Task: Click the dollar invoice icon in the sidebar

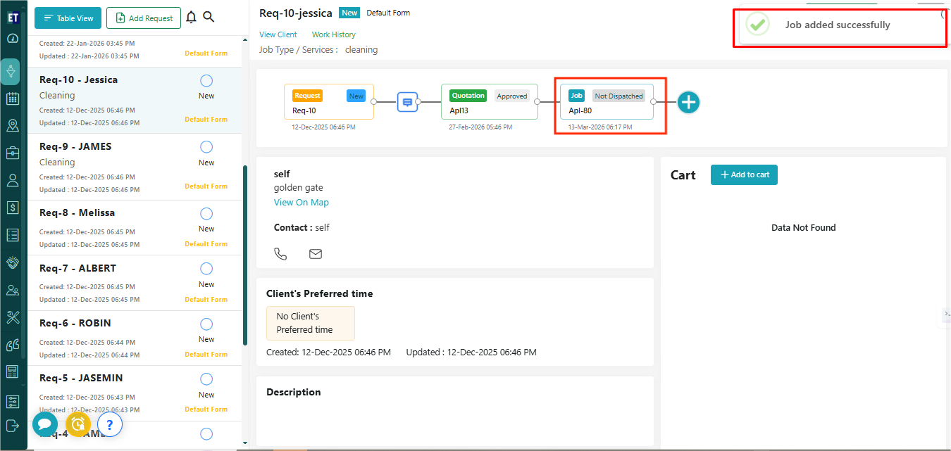Action: click(13, 207)
